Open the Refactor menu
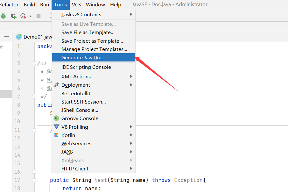 click(x=9, y=4)
